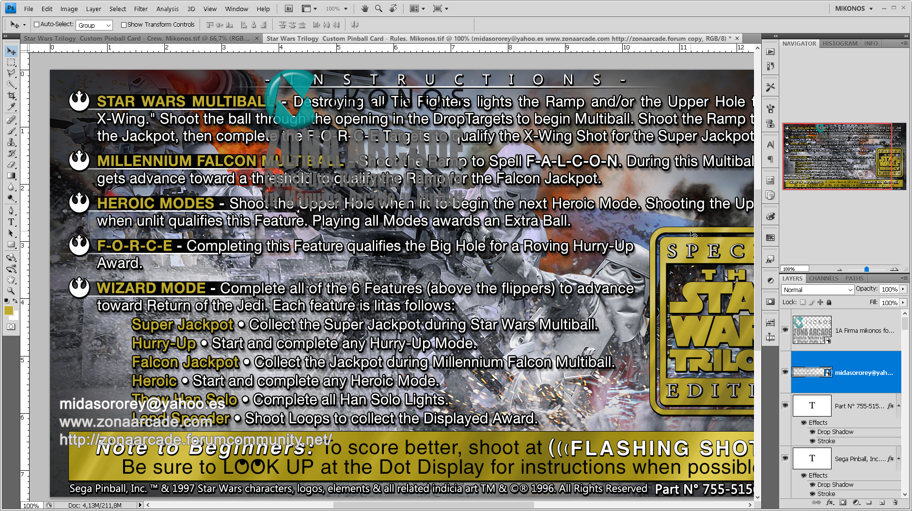Select the Healing Brush tool

11,120
